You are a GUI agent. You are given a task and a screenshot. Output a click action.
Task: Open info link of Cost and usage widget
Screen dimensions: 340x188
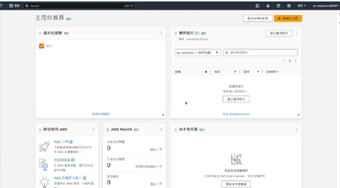(202, 130)
